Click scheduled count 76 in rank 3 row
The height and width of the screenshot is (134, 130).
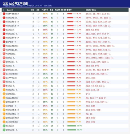tap(33, 22)
